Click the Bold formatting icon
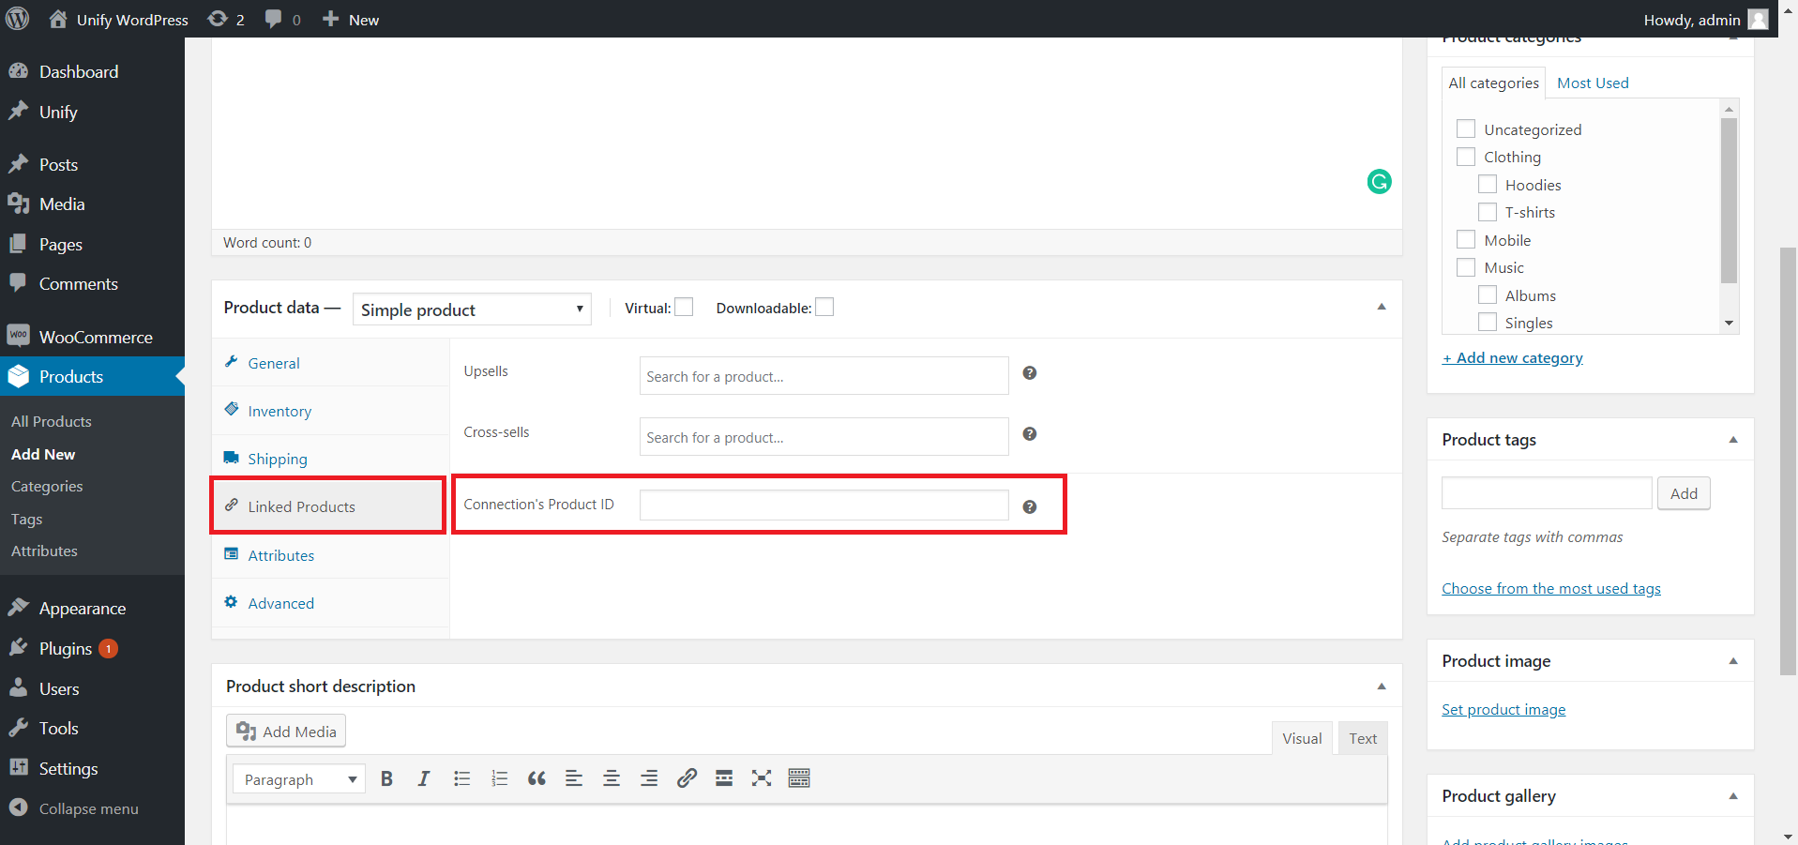Viewport: 1798px width, 845px height. tap(386, 778)
